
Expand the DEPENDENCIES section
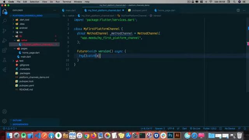click(x=20, y=124)
